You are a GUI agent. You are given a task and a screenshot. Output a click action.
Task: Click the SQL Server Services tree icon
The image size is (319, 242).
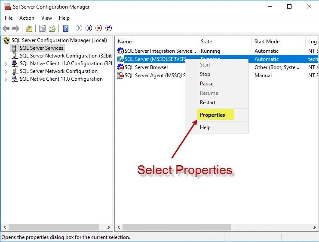14,48
